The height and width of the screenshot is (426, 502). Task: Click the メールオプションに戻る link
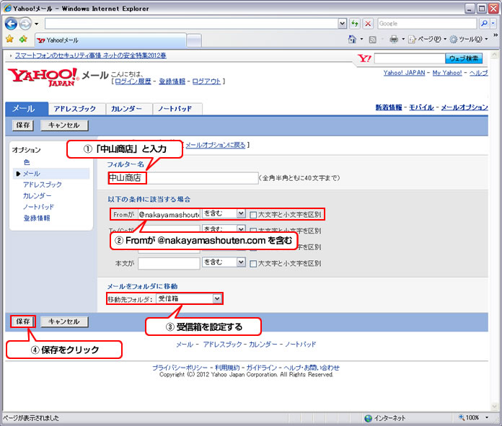(x=216, y=145)
